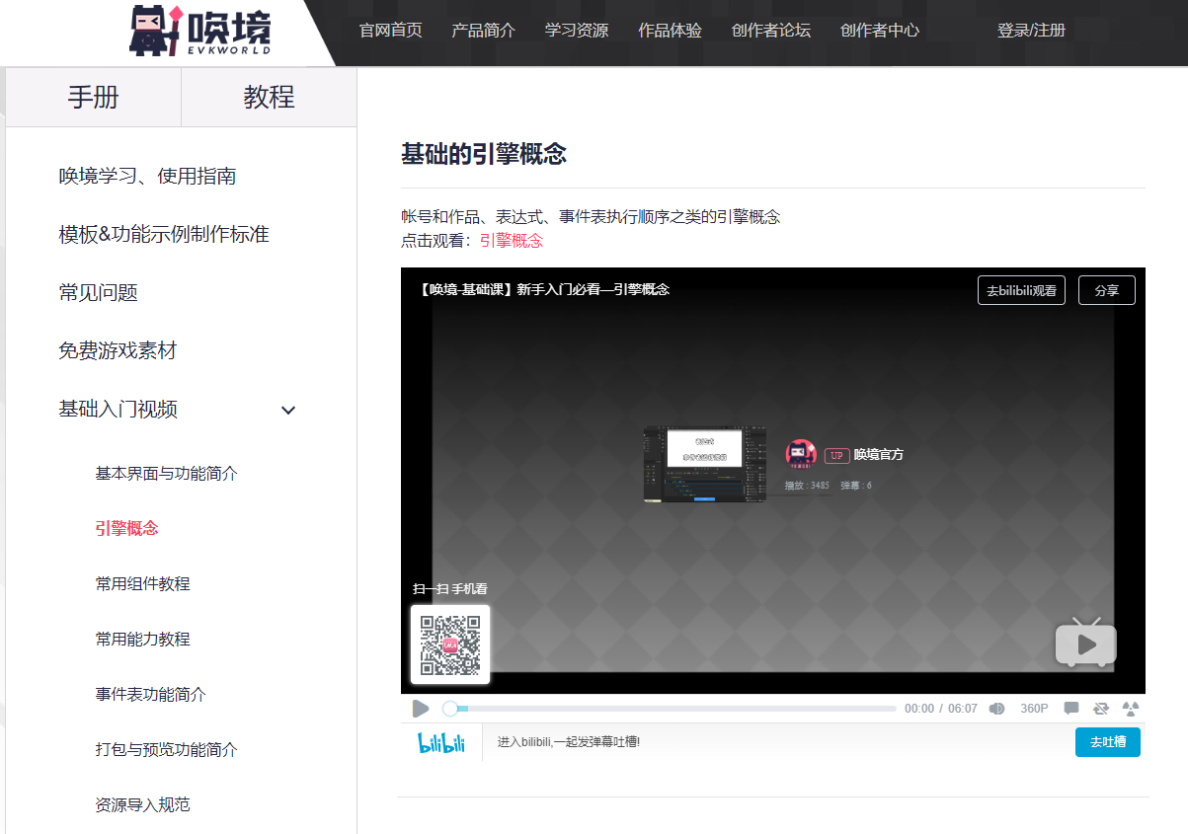1188x834 pixels.
Task: Open the 360P quality selector
Action: point(1034,709)
